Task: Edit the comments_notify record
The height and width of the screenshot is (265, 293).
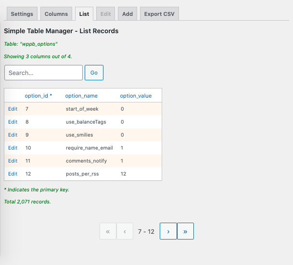Action: (x=13, y=161)
